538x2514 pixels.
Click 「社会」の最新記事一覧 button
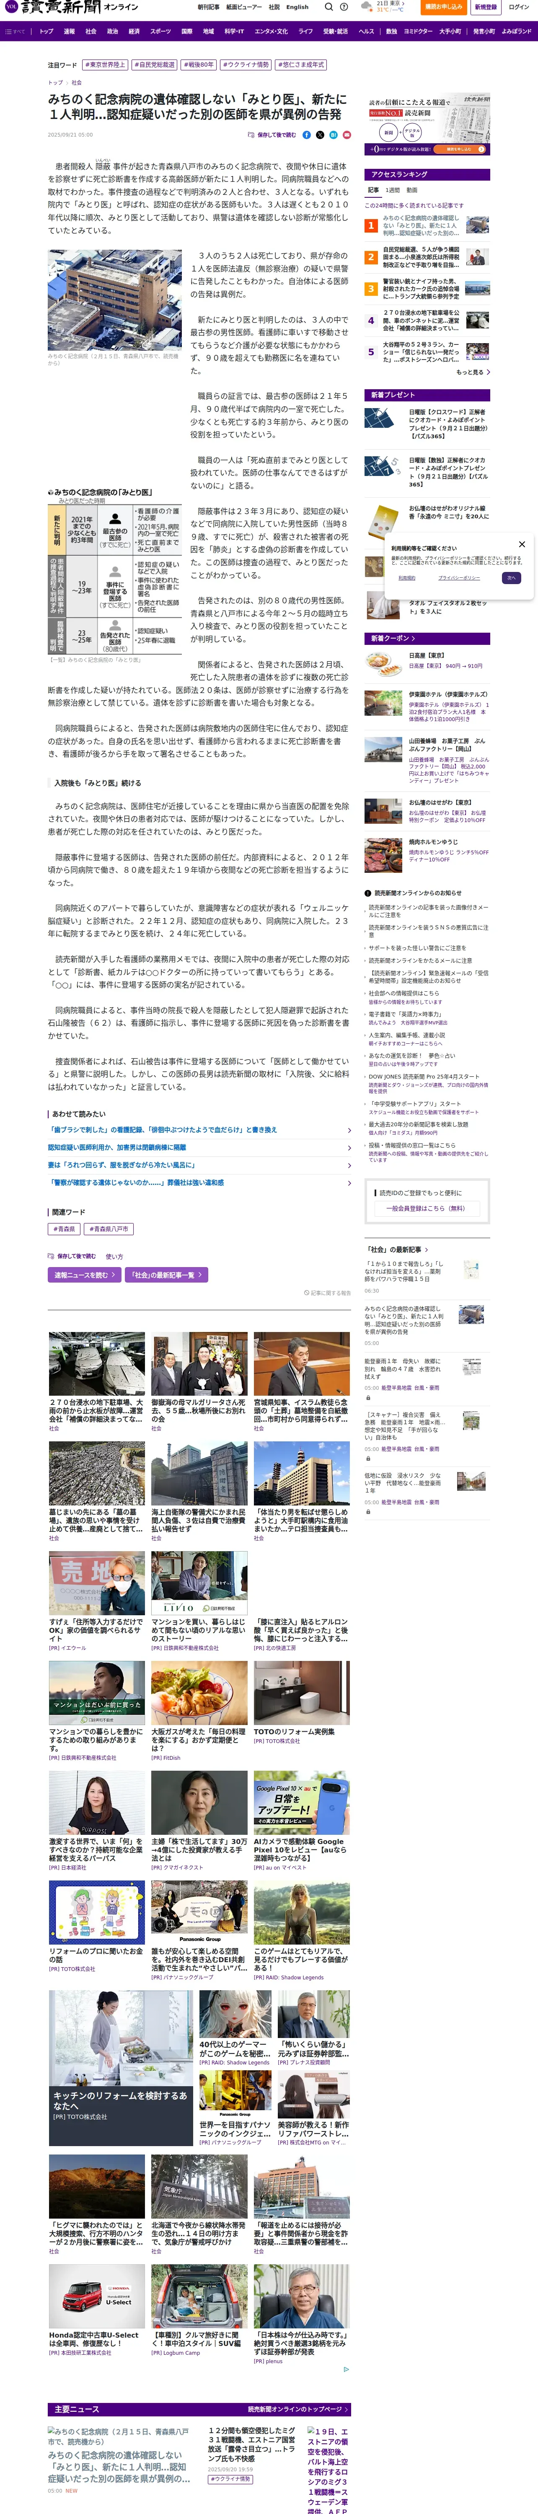pos(165,1275)
